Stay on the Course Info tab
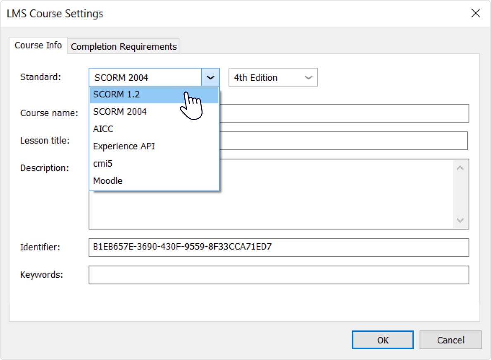 click(x=38, y=45)
